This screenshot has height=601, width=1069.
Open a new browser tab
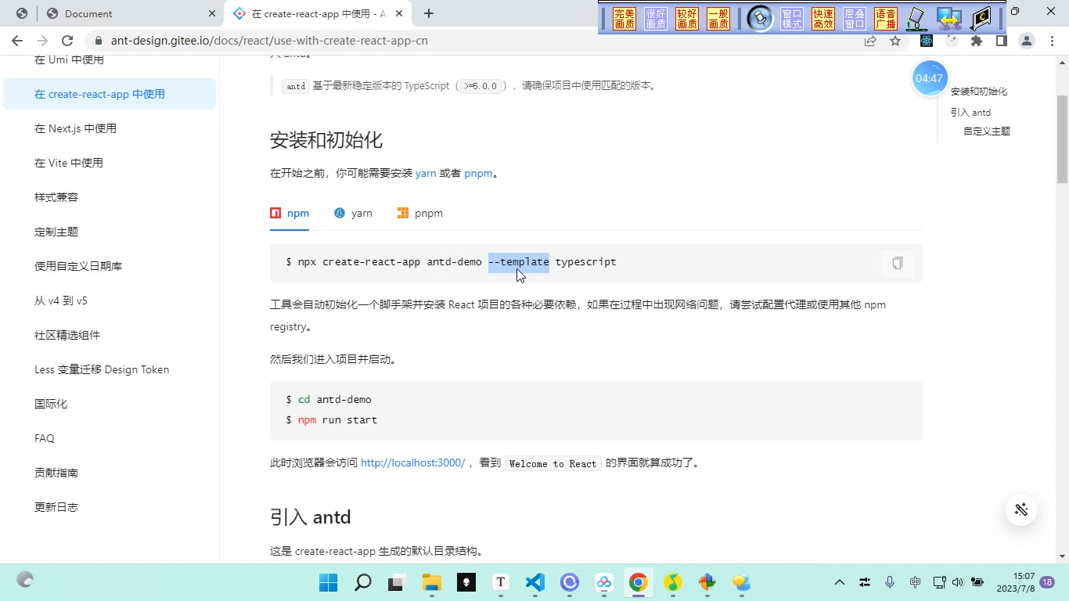pos(428,13)
